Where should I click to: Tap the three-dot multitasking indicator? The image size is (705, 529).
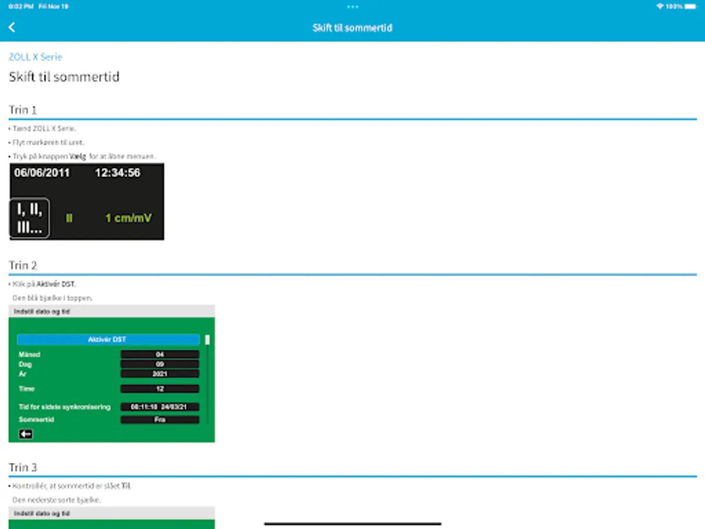[352, 6]
